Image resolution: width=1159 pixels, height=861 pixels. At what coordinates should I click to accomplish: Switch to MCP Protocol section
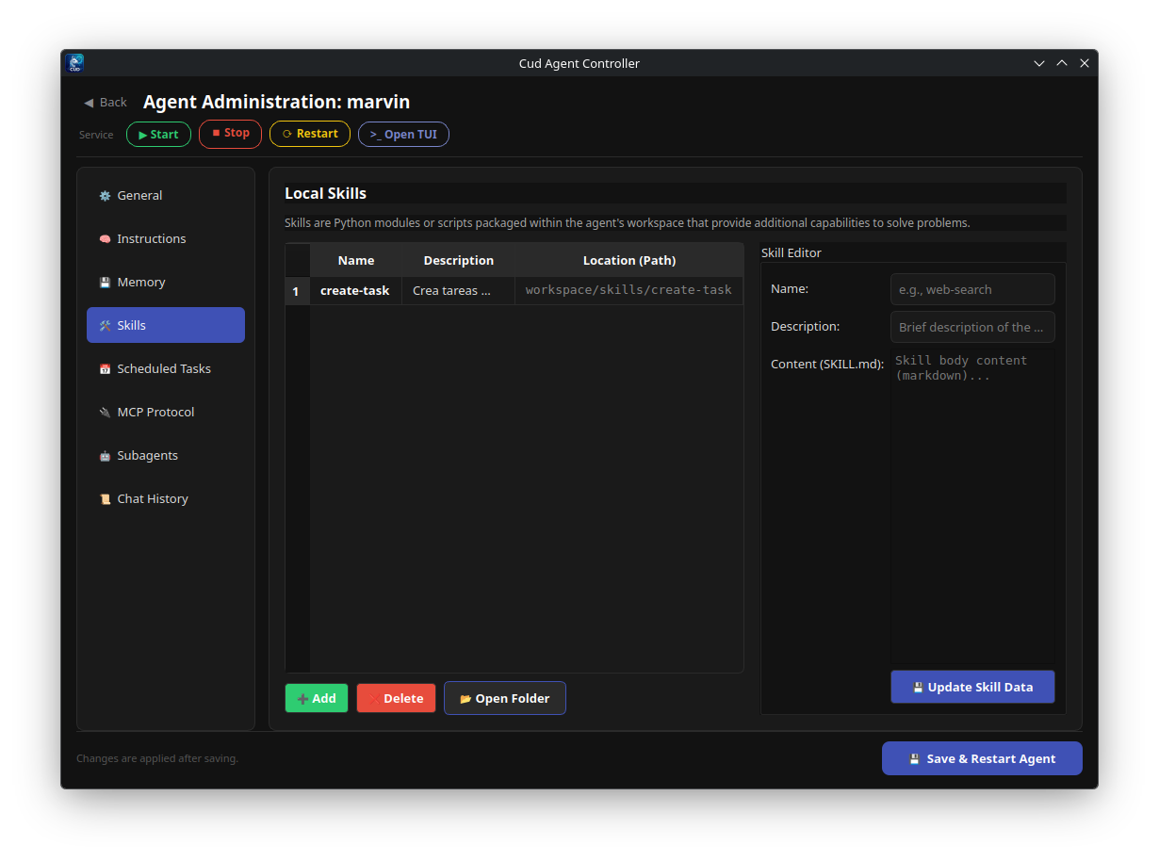pos(166,412)
